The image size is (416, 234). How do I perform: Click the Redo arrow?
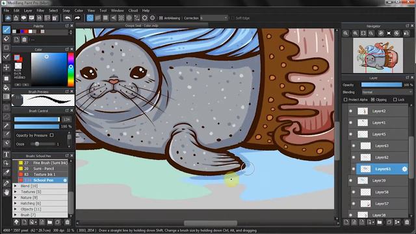[77, 18]
